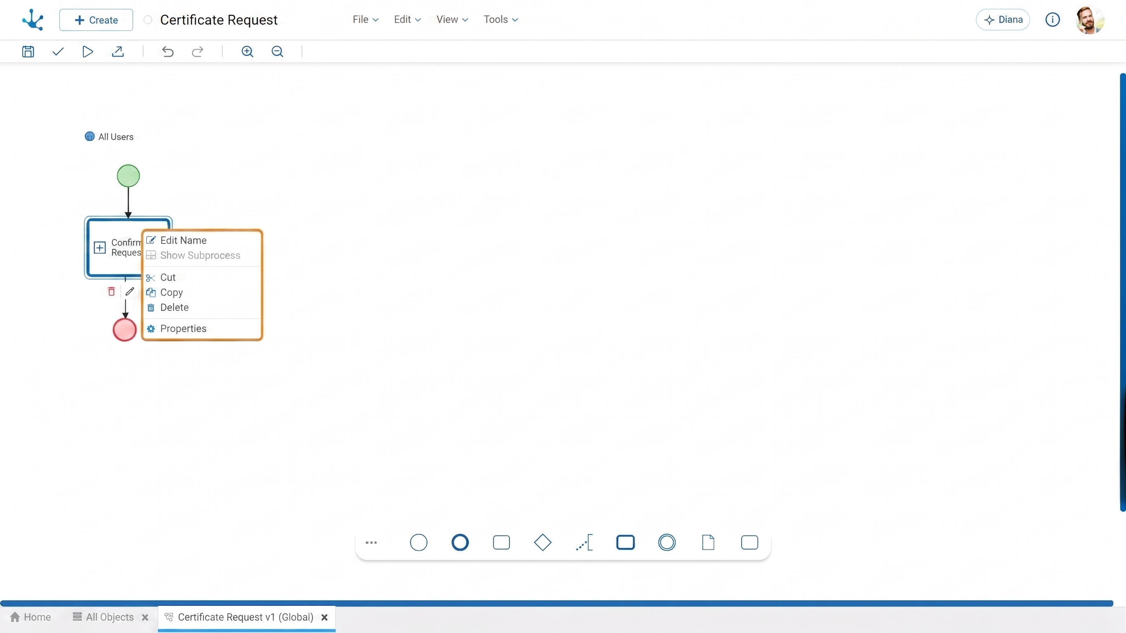1126x633 pixels.
Task: Click the red trash icon below the task
Action: (x=111, y=291)
